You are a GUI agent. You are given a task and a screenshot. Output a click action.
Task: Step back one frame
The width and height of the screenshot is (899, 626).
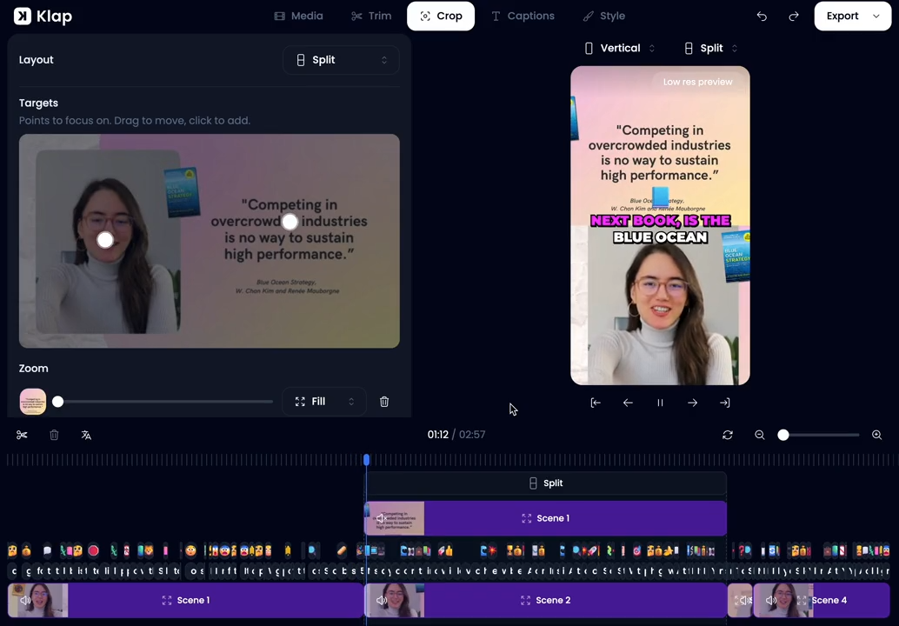tap(628, 403)
